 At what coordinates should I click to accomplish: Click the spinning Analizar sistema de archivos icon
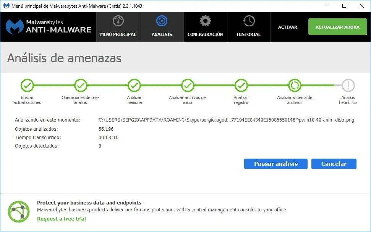295,86
